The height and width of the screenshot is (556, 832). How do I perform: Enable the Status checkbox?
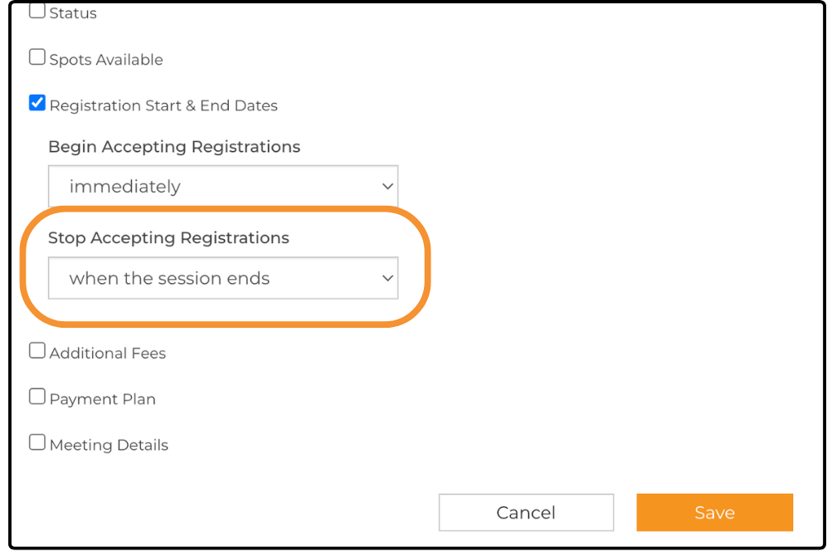click(37, 12)
